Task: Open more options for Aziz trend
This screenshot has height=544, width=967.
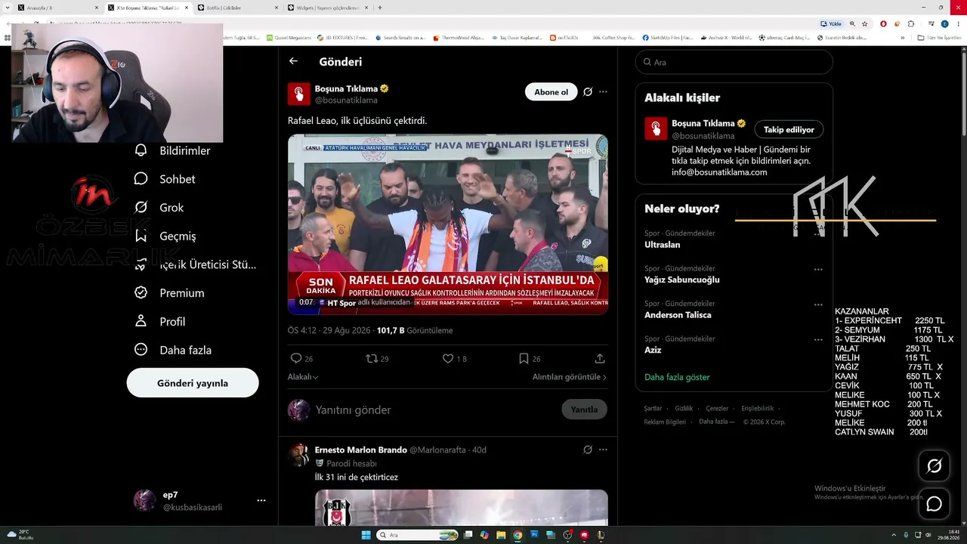Action: (x=818, y=340)
